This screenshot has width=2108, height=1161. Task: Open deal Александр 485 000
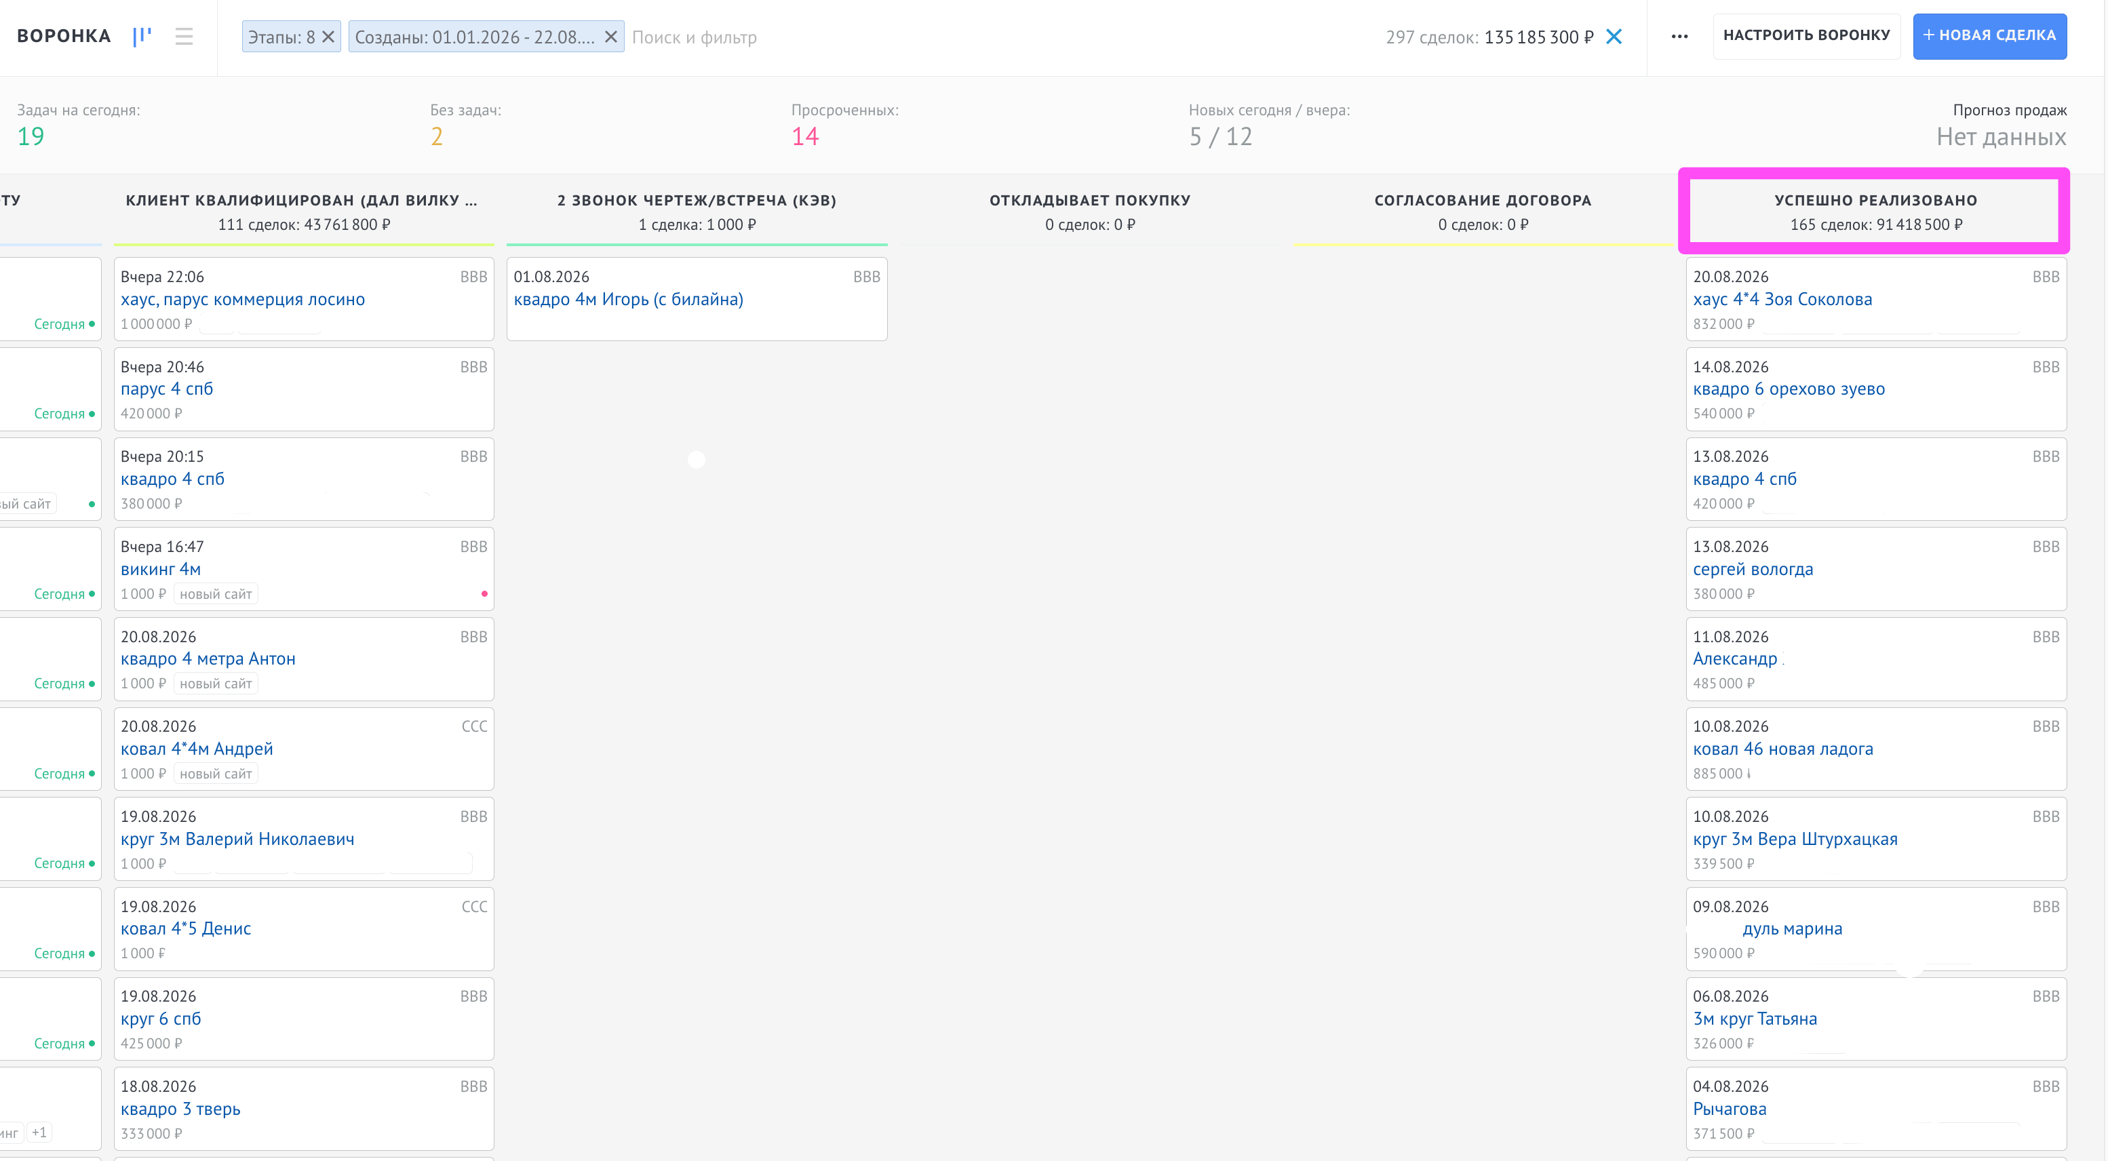(x=1735, y=659)
